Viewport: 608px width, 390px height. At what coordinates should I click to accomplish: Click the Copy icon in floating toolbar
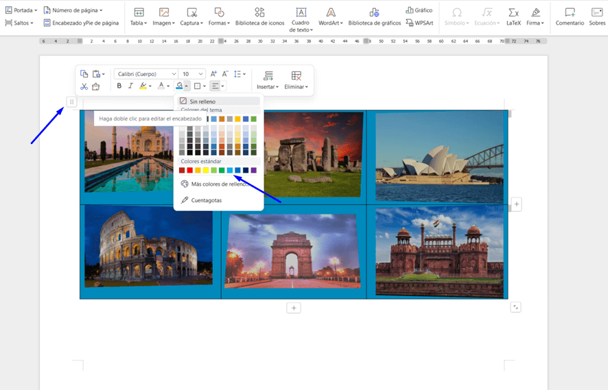pyautogui.click(x=84, y=74)
